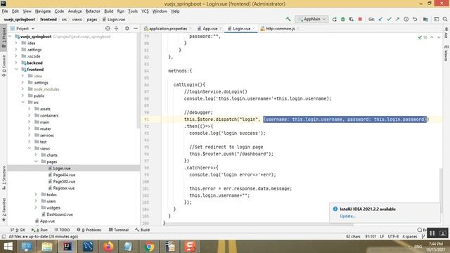The height and width of the screenshot is (253, 450).
Task: Open the File menu
Action: point(5,11)
